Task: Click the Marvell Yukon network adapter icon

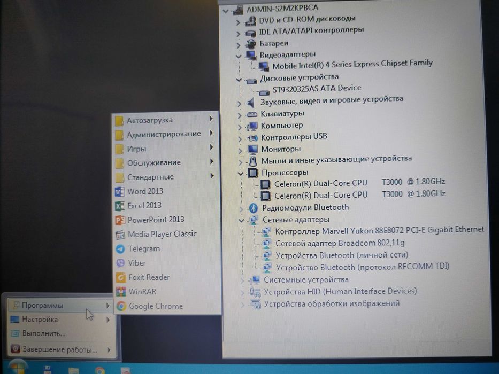Action: 266,231
